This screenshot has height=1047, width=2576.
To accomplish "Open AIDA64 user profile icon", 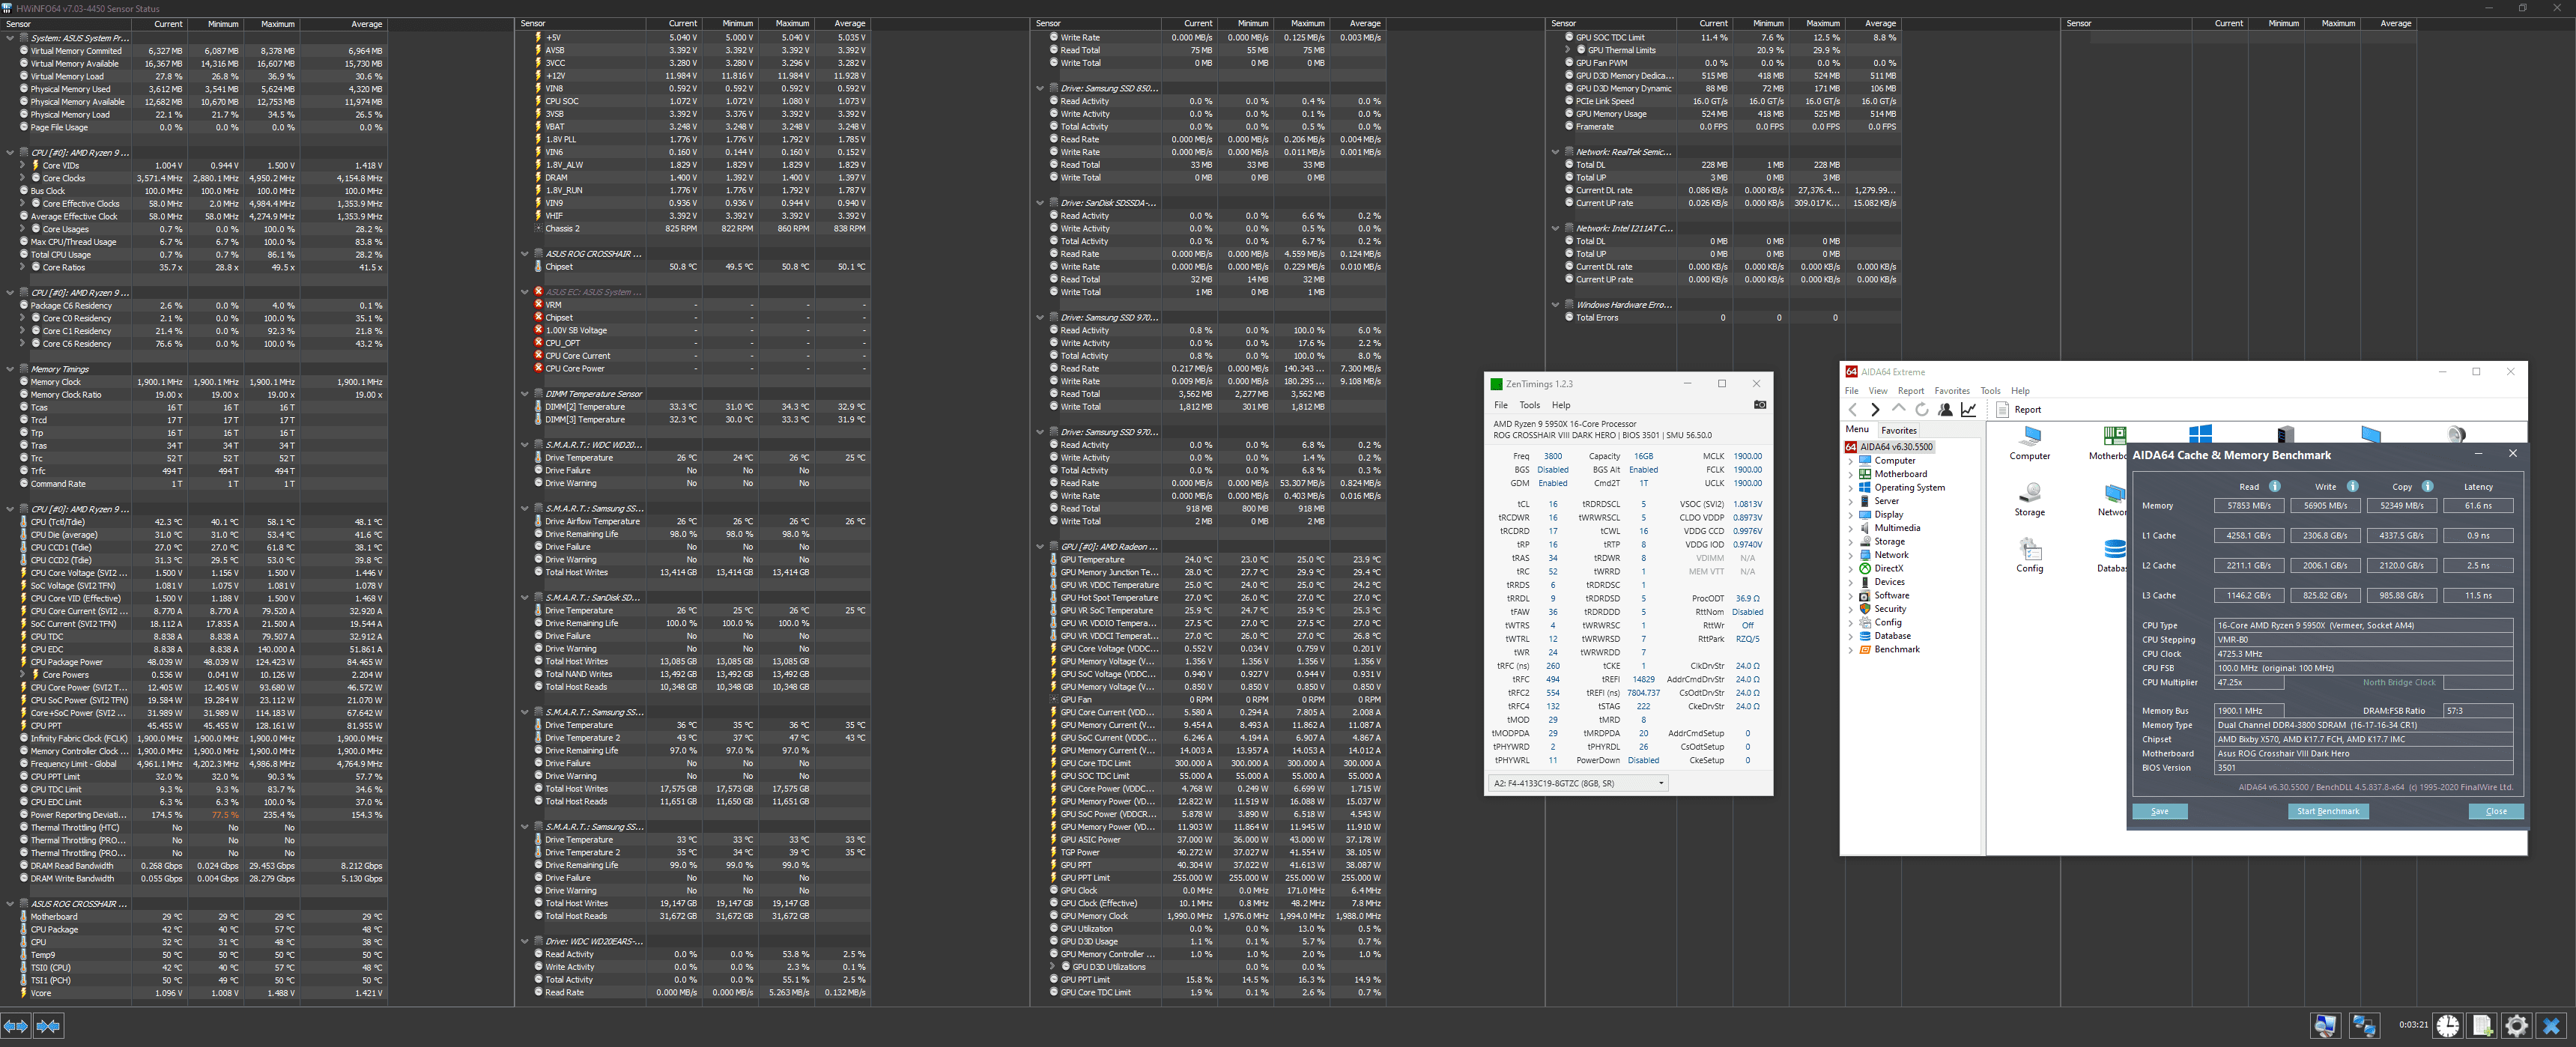I will click(x=1945, y=409).
